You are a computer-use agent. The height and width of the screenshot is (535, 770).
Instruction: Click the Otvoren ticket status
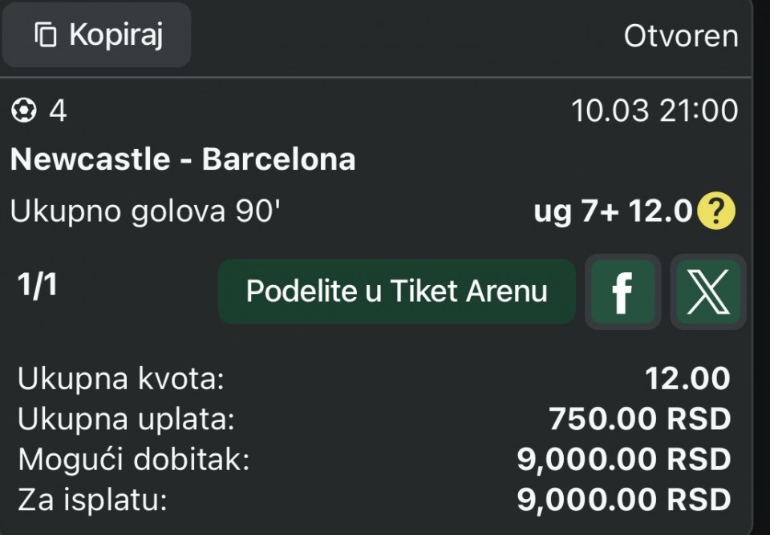(x=680, y=37)
